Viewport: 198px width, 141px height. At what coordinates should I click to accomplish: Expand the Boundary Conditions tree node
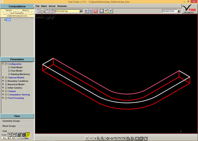point(3,81)
